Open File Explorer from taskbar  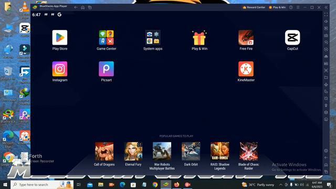click(101, 184)
